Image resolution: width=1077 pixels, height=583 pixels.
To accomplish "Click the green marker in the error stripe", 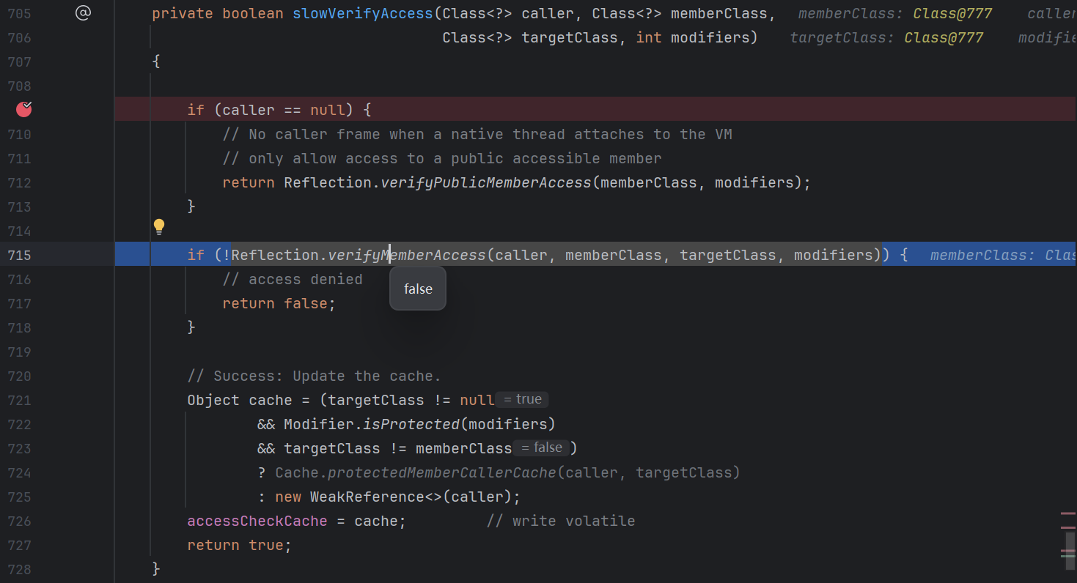I will click(x=1067, y=557).
